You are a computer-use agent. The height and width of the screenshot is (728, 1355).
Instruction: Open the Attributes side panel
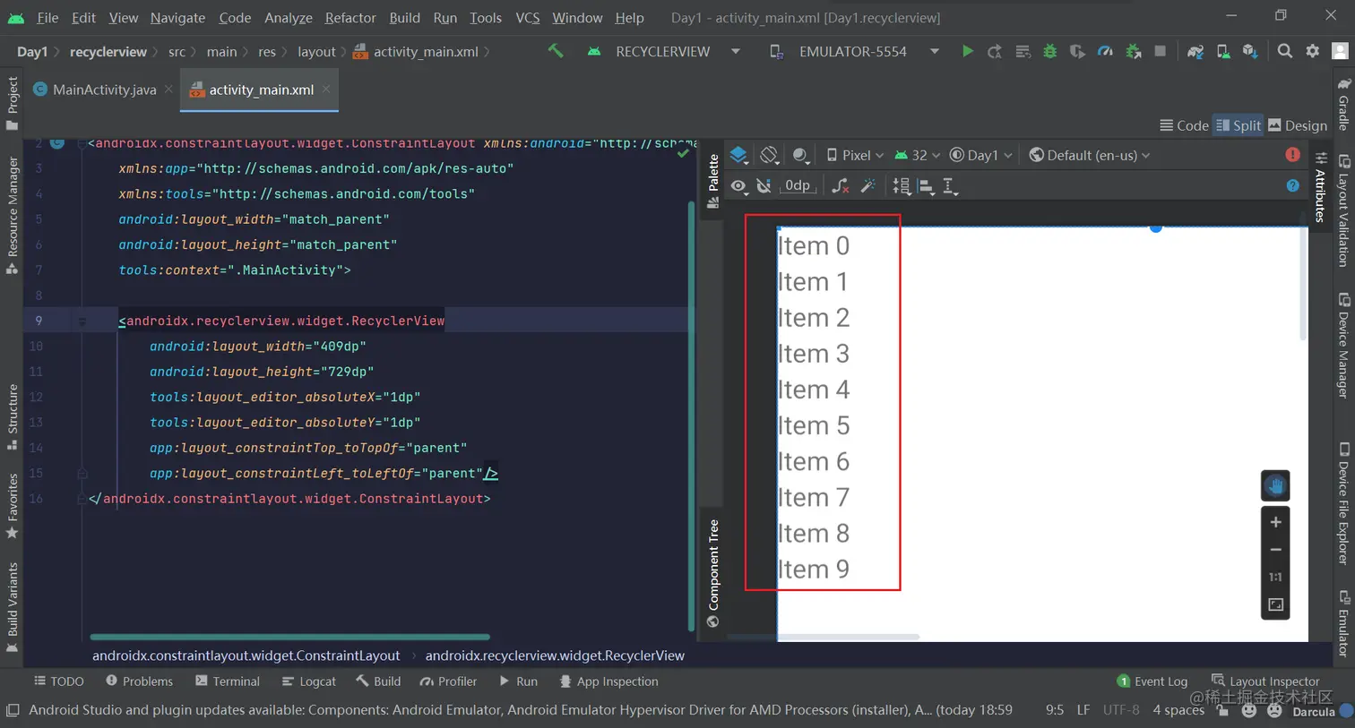(1321, 186)
